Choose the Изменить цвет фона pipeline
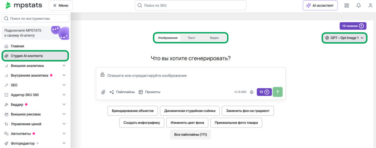 pyautogui.click(x=187, y=123)
